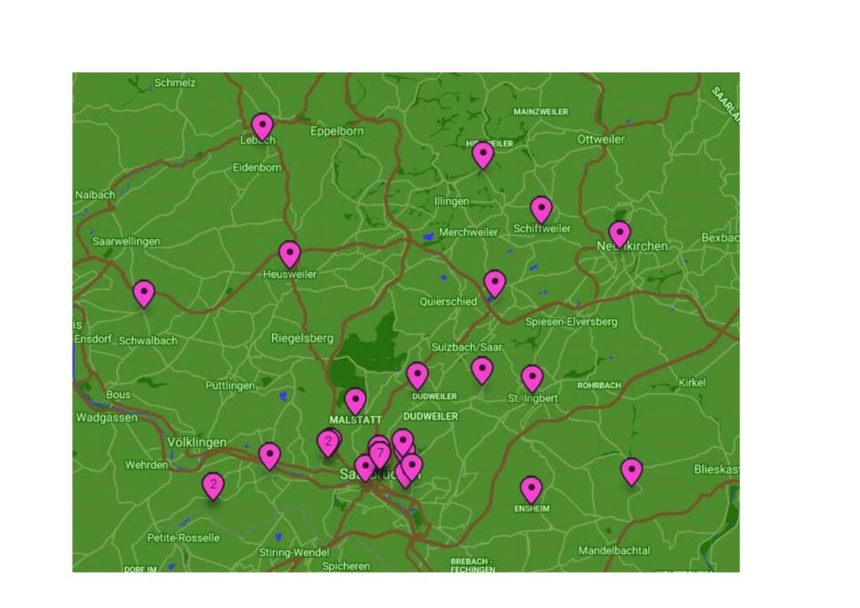This screenshot has width=860, height=608.
Task: Select the cluster pin numbered 2 near Wehrden
Action: coord(213,485)
